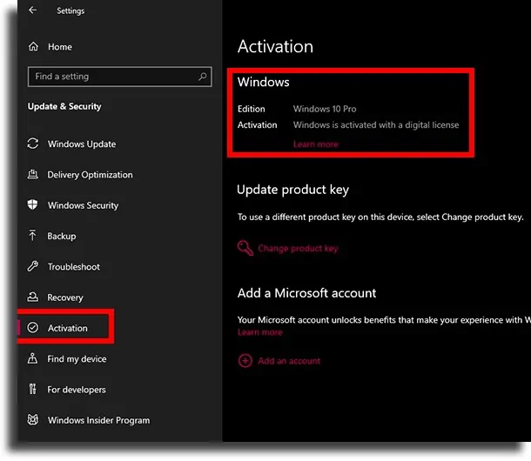Viewport: 531px width, 461px height.
Task: Click the search magnifier icon
Action: tap(203, 77)
